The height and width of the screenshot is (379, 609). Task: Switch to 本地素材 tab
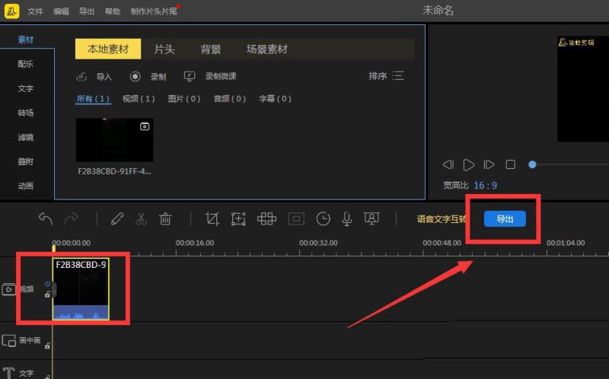108,49
